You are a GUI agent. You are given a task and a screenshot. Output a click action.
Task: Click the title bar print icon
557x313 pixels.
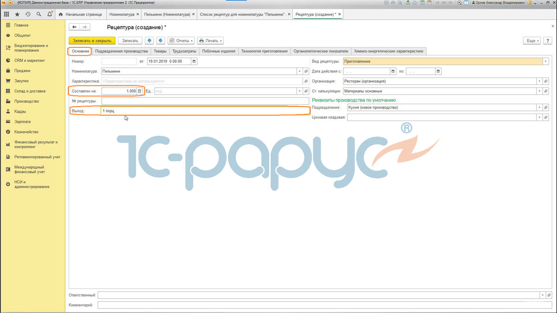tap(393, 2)
